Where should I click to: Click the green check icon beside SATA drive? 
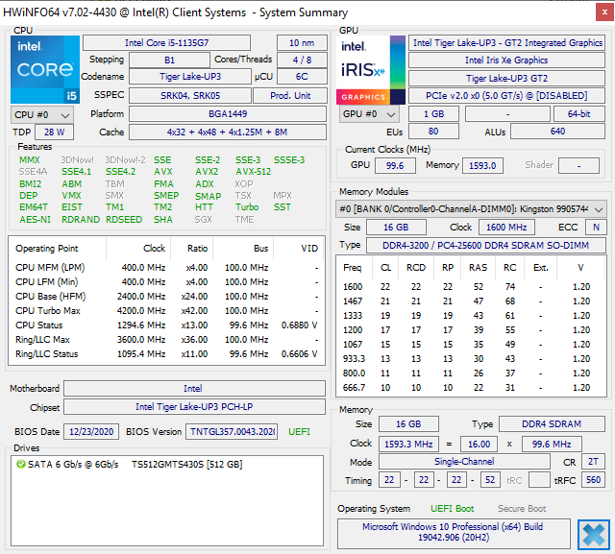(20, 464)
